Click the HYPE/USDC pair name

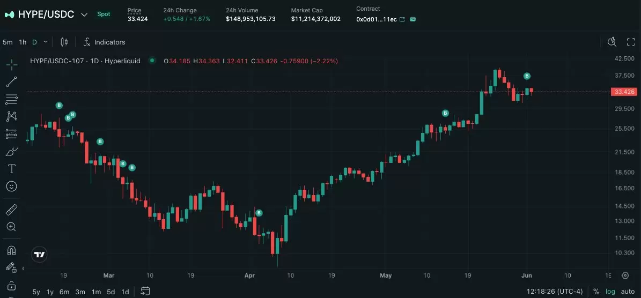coord(46,14)
